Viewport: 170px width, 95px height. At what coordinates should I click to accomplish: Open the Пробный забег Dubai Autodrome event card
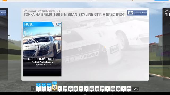(x=42, y=49)
